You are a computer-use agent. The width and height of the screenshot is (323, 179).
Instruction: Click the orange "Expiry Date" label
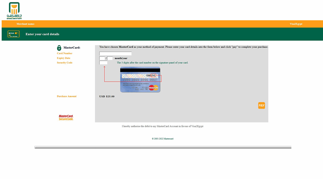(63, 58)
